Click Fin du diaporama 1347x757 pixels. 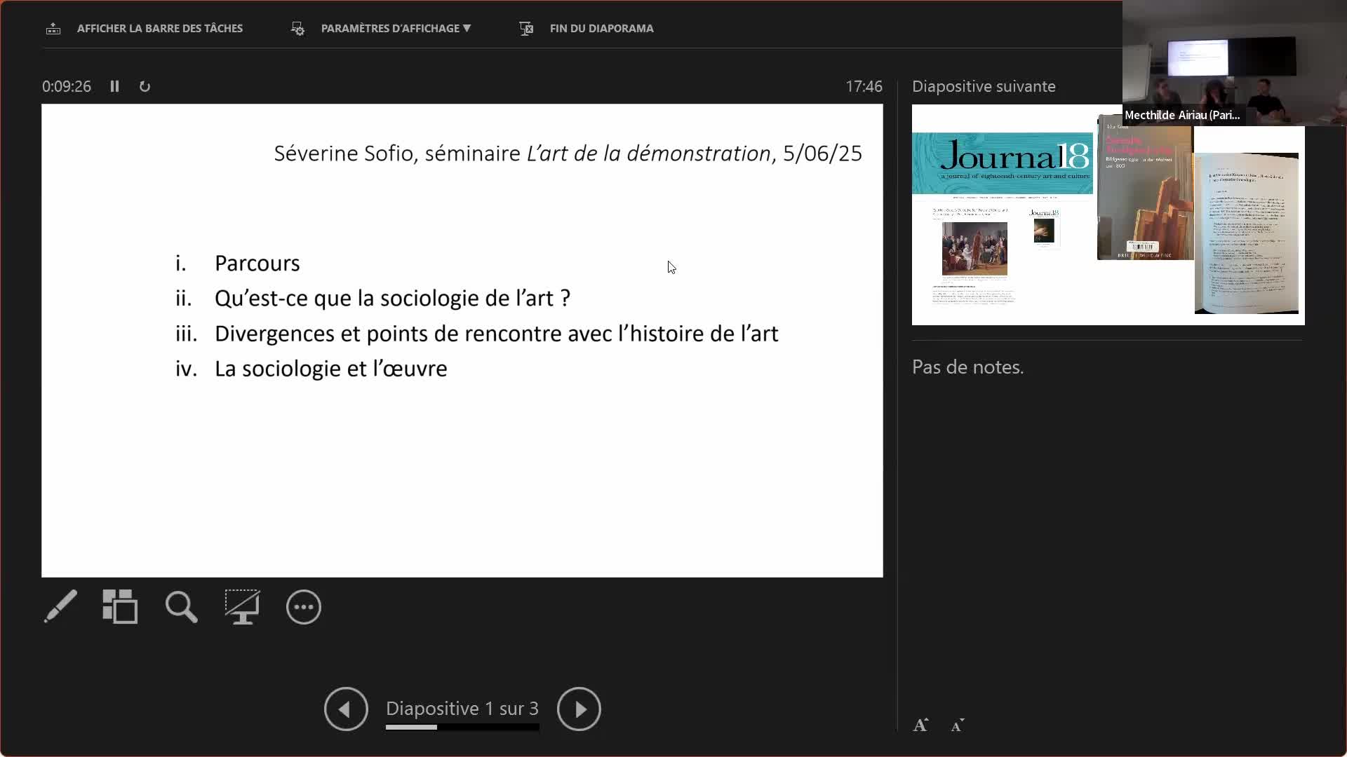(x=601, y=28)
